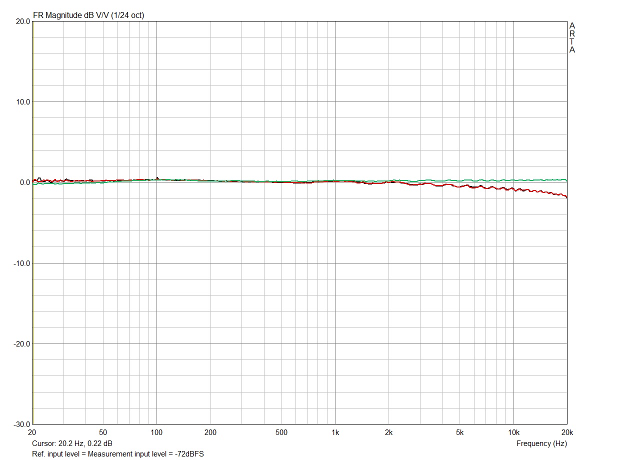Click the 500 frequency axis label
Screen dimensions: 640x460
pos(281,432)
